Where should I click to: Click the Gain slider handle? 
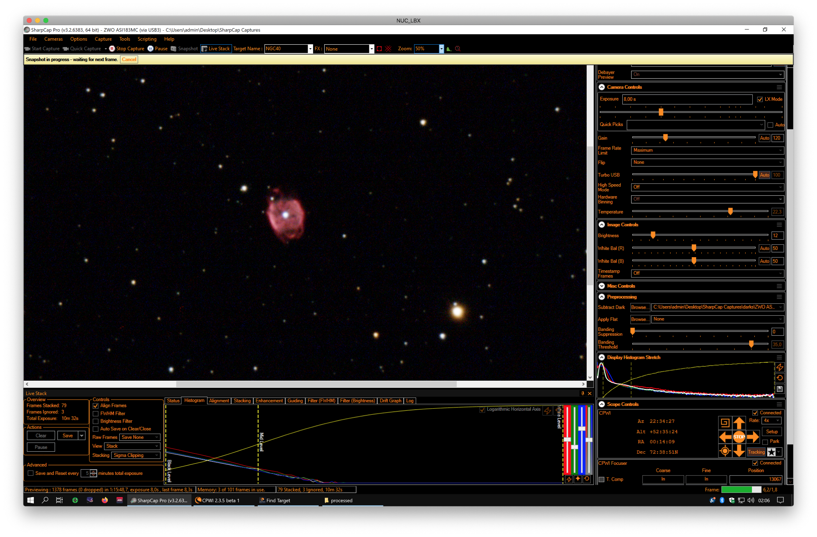[x=665, y=138]
